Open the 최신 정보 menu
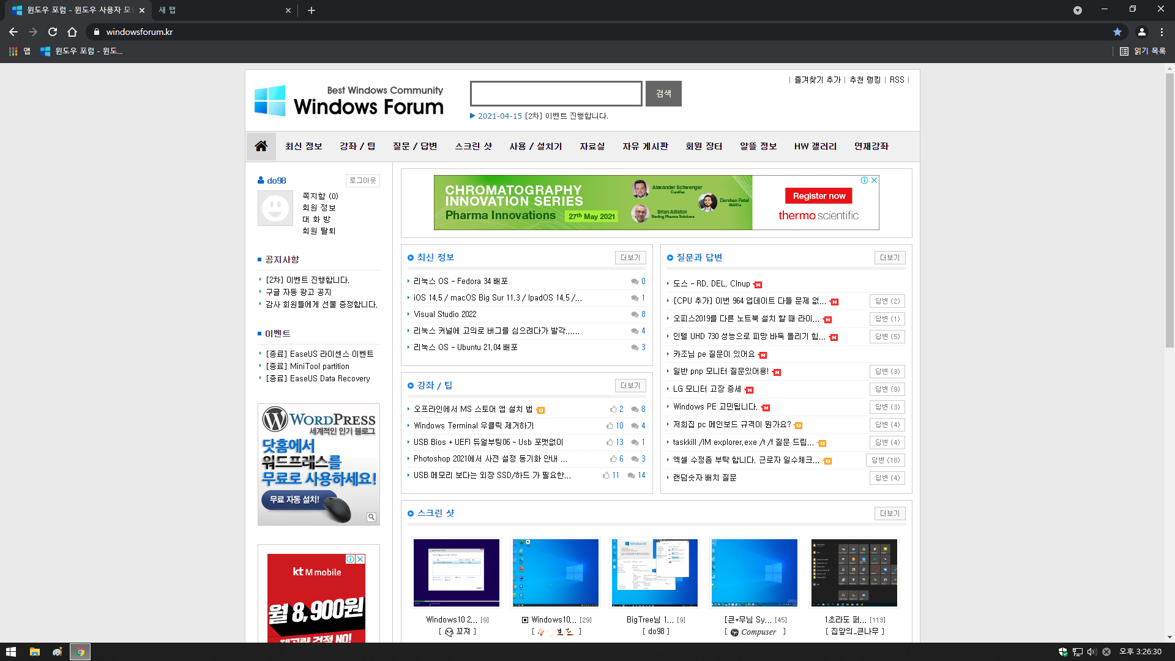Viewport: 1175px width, 661px height. tap(304, 146)
